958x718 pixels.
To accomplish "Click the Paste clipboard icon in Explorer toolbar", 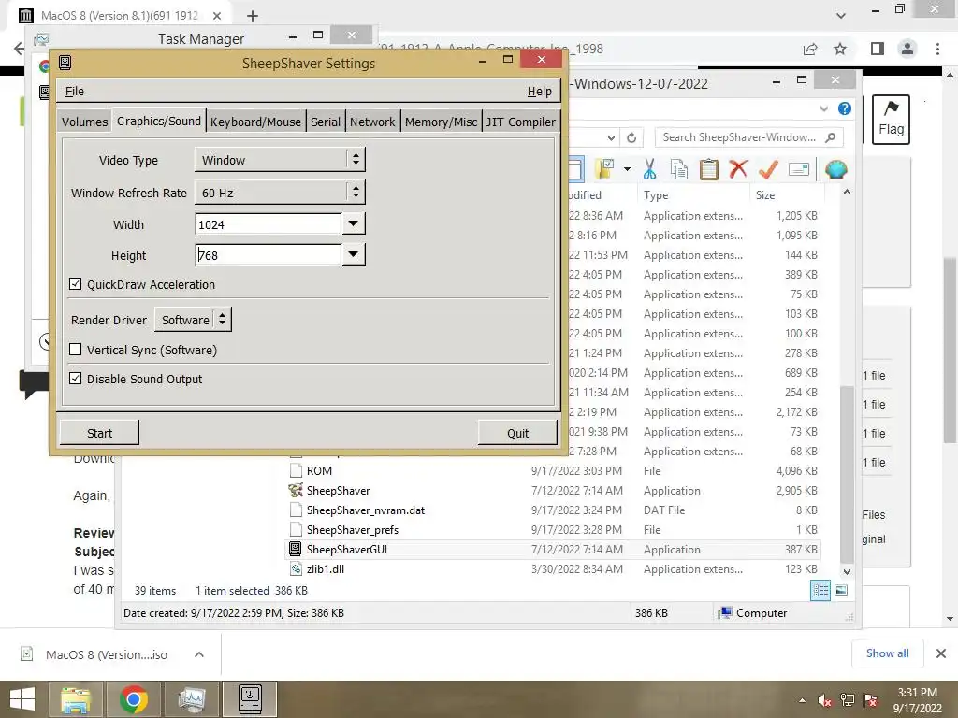I will click(x=709, y=169).
